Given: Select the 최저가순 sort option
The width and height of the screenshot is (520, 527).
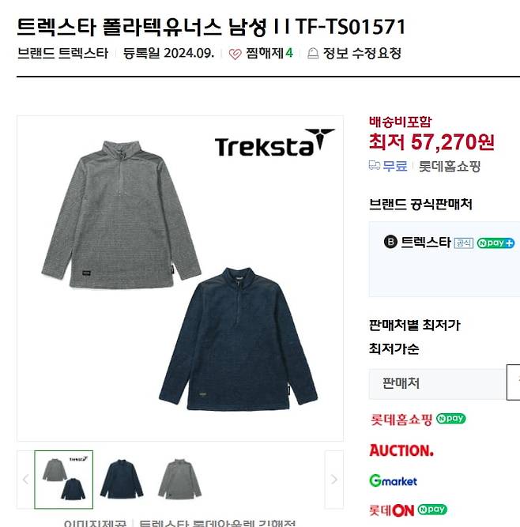Looking at the screenshot, I should pos(394,349).
